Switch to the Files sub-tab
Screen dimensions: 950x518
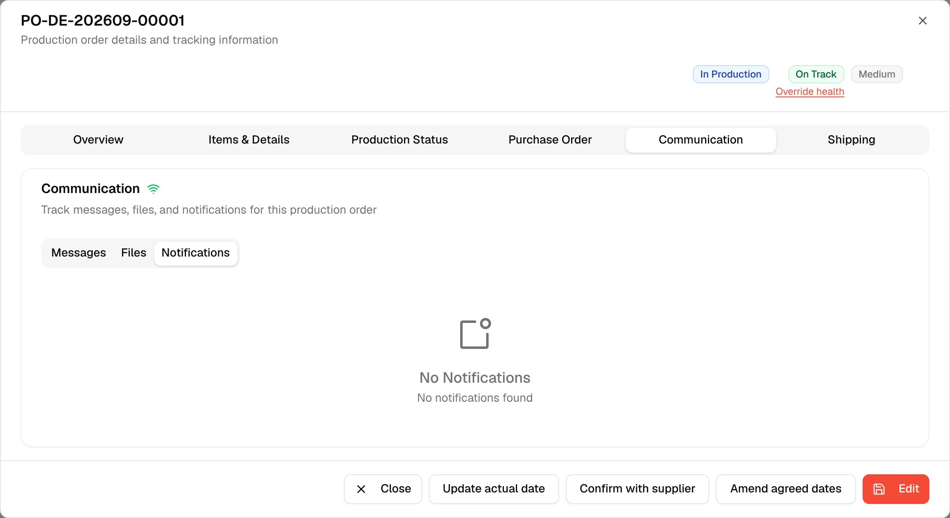tap(134, 253)
